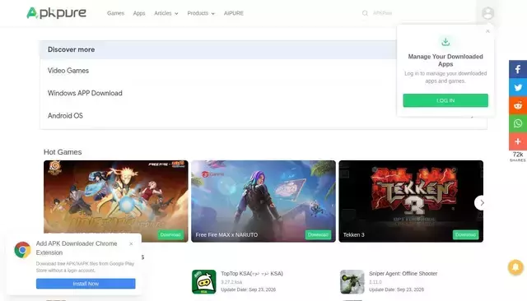Click the orange notification bell icon
The image size is (527, 301).
point(515,267)
